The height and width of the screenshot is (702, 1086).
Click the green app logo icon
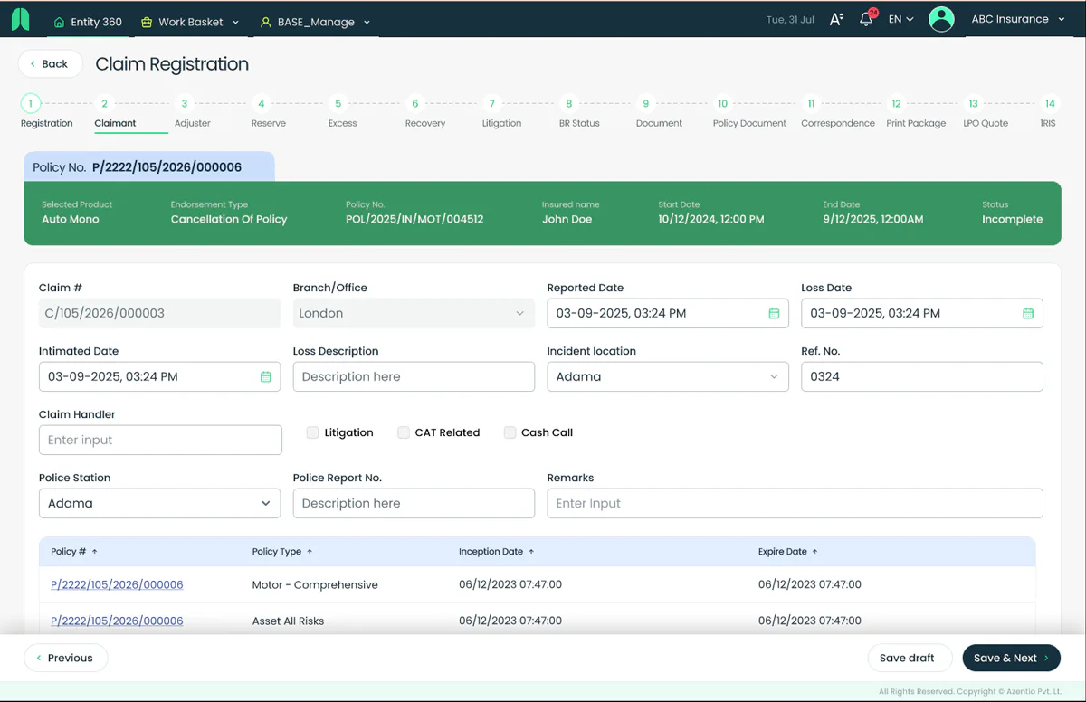[20, 19]
